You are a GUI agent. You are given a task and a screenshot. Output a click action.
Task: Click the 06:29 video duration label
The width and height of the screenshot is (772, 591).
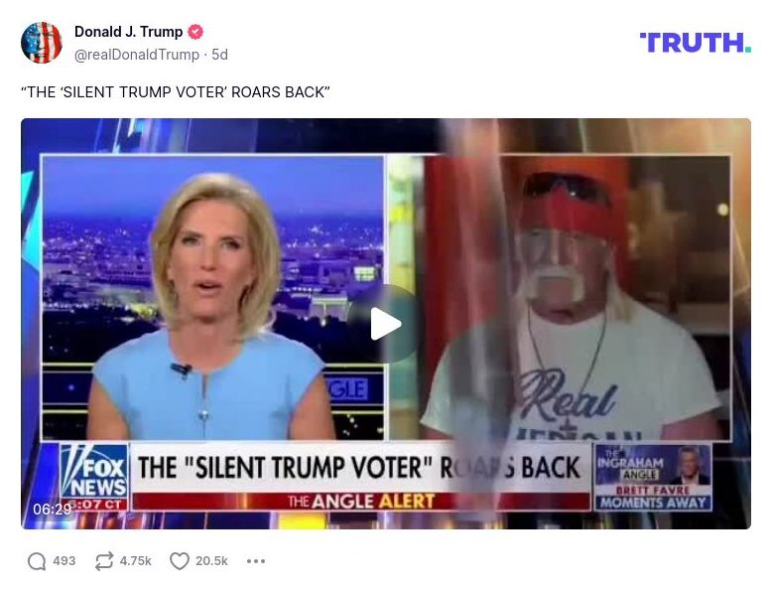click(x=53, y=510)
